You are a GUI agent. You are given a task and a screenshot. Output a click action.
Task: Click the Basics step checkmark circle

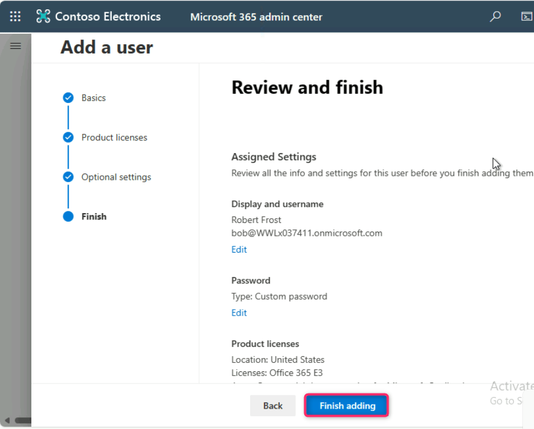(69, 98)
